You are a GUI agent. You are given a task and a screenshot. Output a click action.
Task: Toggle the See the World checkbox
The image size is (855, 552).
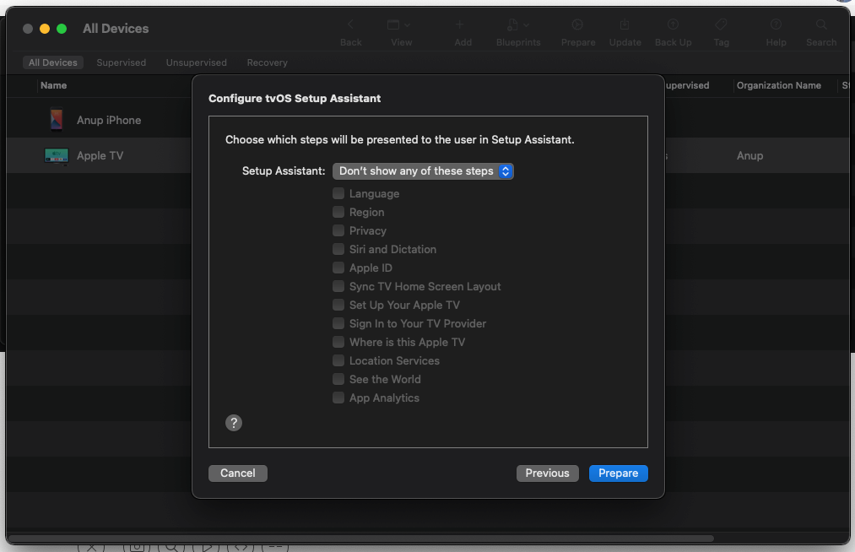(338, 379)
